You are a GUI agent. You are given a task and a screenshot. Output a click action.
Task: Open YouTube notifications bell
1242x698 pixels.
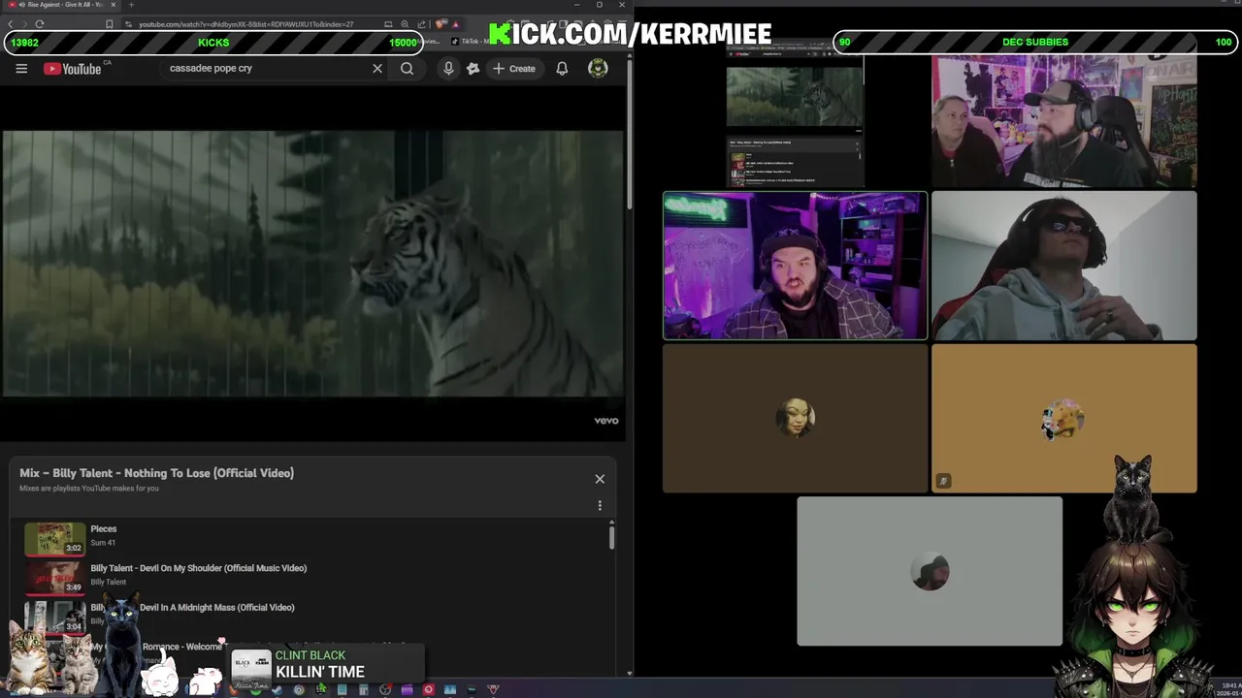click(x=562, y=69)
